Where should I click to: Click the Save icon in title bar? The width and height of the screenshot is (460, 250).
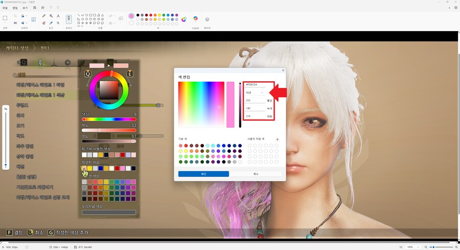(x=35, y=8)
